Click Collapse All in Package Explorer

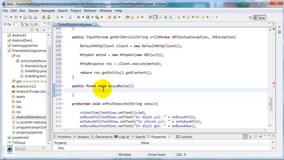coord(32,30)
